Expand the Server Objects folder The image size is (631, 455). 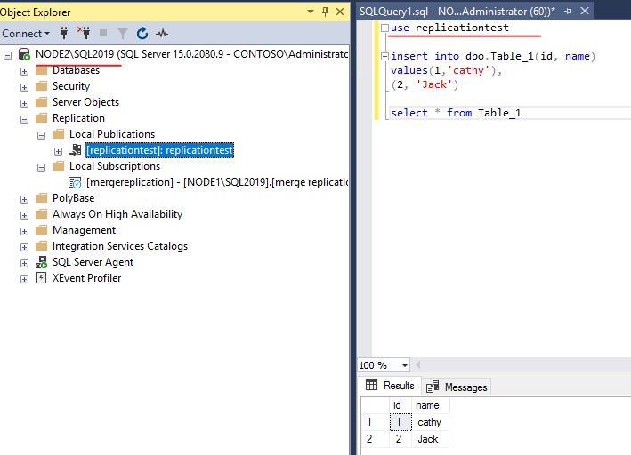tap(25, 103)
